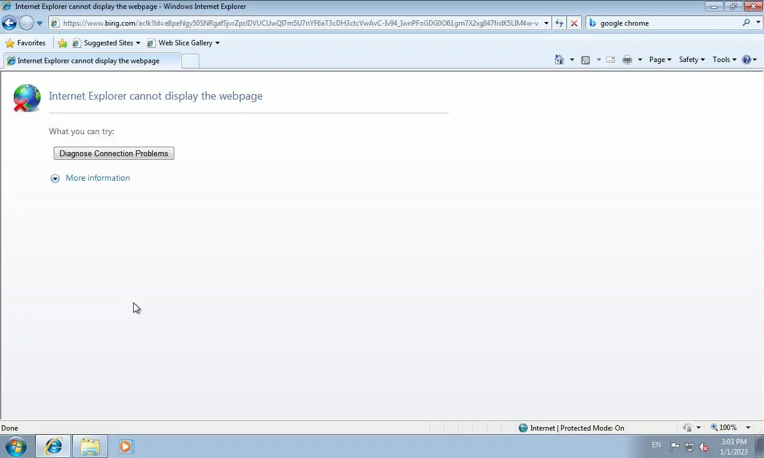The image size is (764, 458).
Task: Click the Internet Explorer title bar icon
Action: (7, 7)
